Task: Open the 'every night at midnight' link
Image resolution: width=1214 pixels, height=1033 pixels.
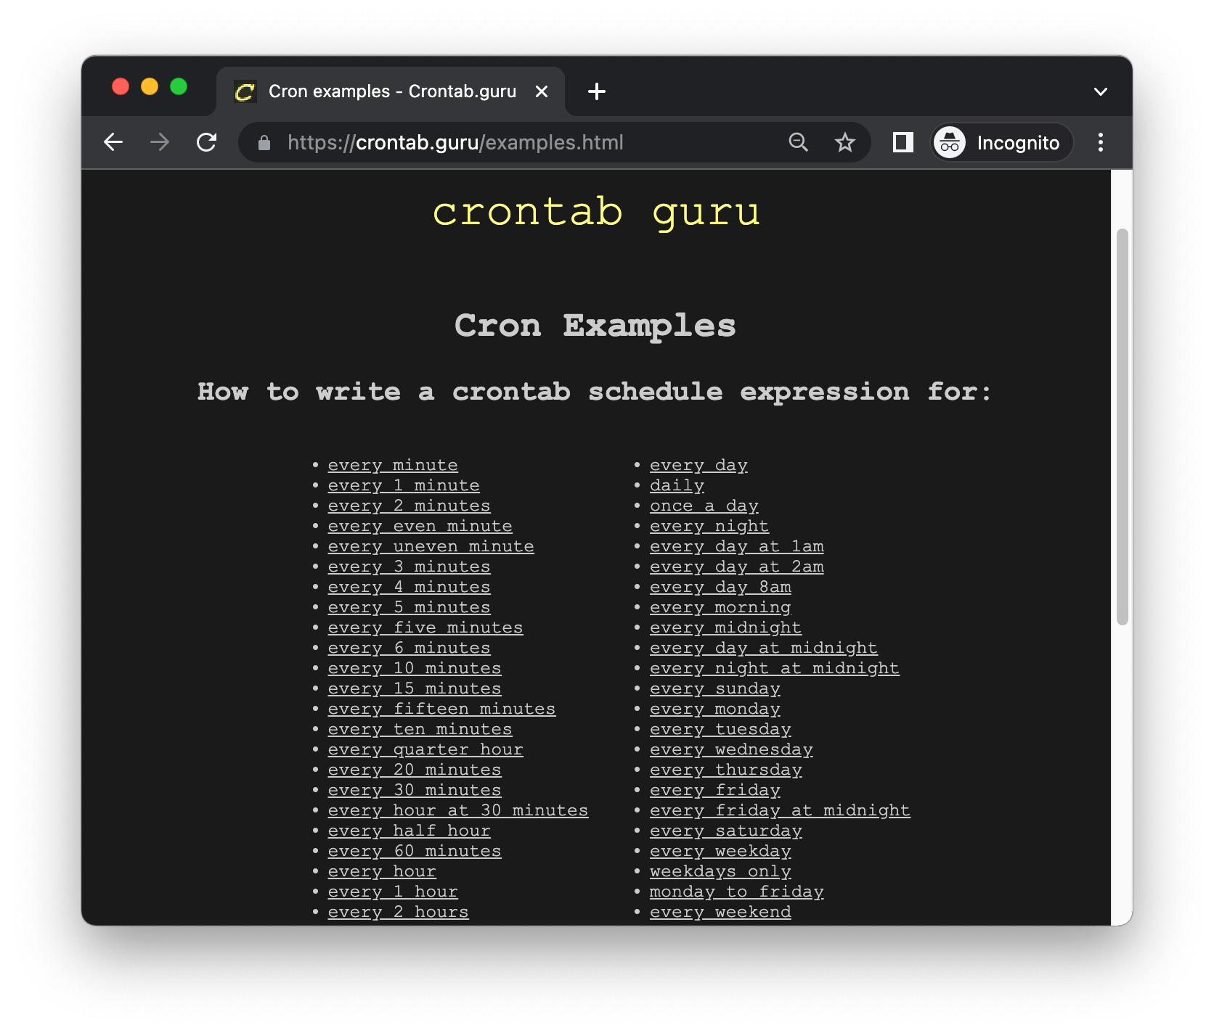Action: (x=775, y=668)
